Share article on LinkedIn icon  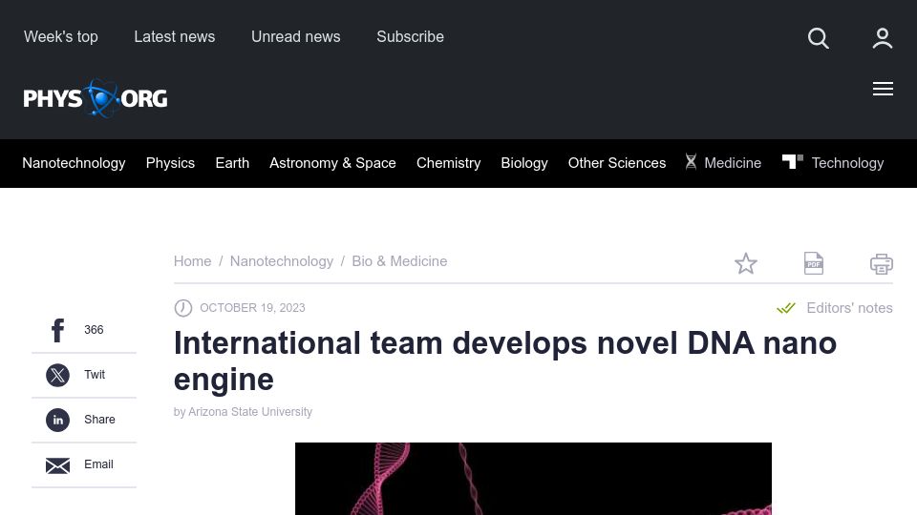coord(57,420)
